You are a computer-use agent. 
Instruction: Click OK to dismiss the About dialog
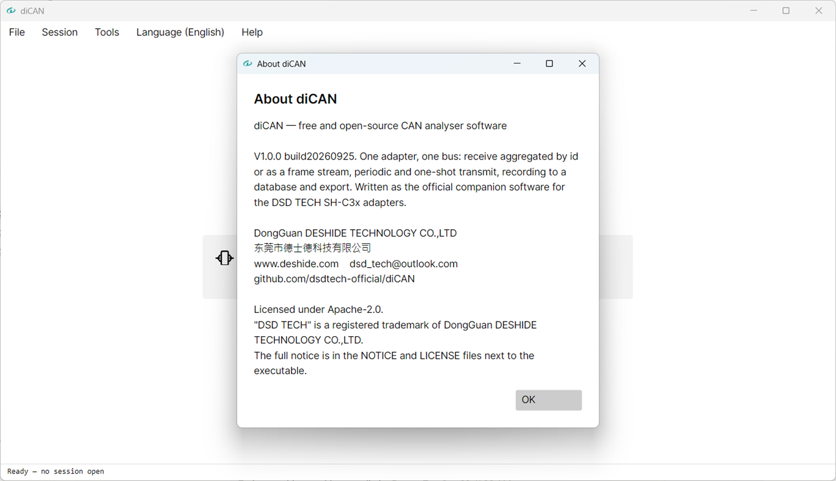click(549, 400)
